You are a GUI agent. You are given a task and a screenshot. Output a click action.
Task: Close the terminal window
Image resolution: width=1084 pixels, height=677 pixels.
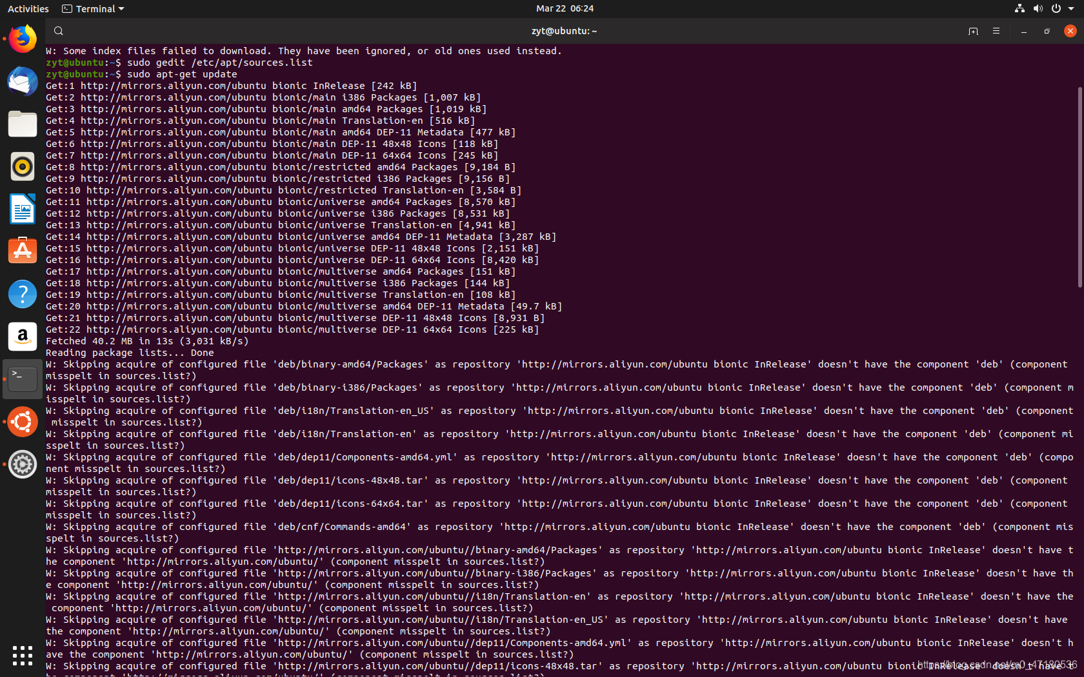[1070, 31]
